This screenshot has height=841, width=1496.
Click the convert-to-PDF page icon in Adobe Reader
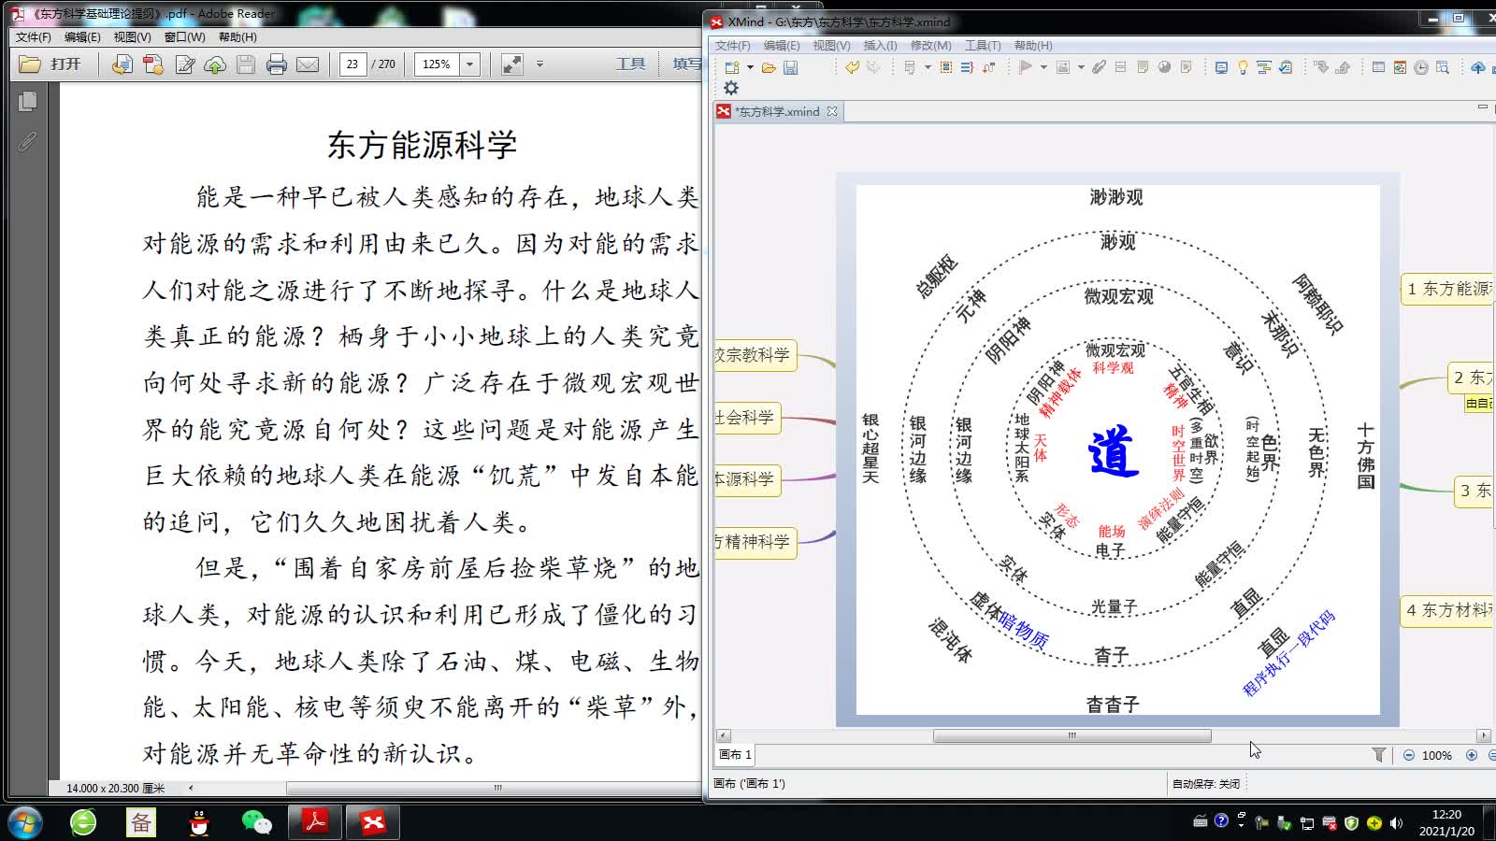pyautogui.click(x=122, y=64)
